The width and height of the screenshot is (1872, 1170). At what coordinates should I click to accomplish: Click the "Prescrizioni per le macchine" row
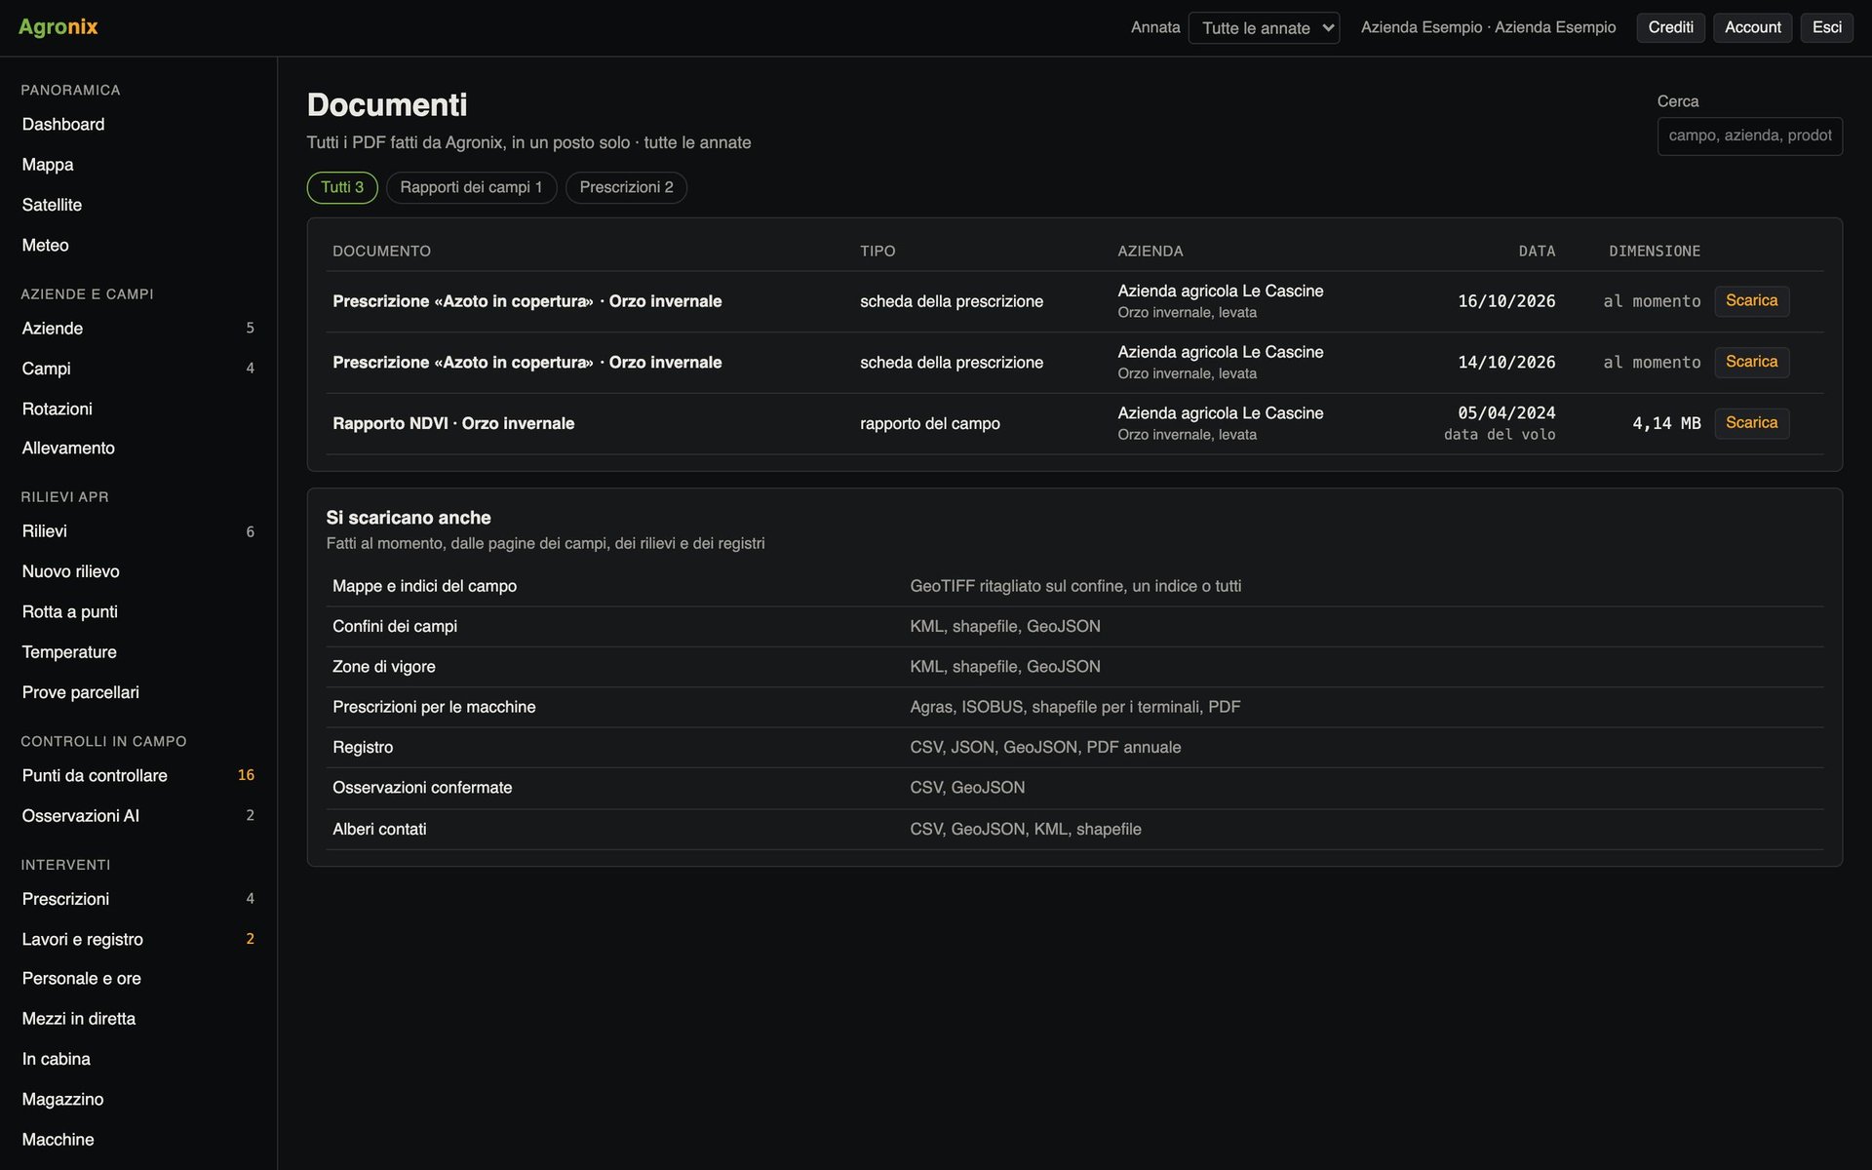tap(1074, 707)
